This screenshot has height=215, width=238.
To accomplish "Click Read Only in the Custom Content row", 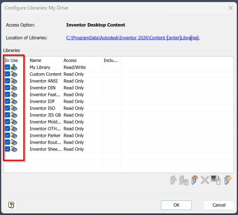I will pos(74,74).
